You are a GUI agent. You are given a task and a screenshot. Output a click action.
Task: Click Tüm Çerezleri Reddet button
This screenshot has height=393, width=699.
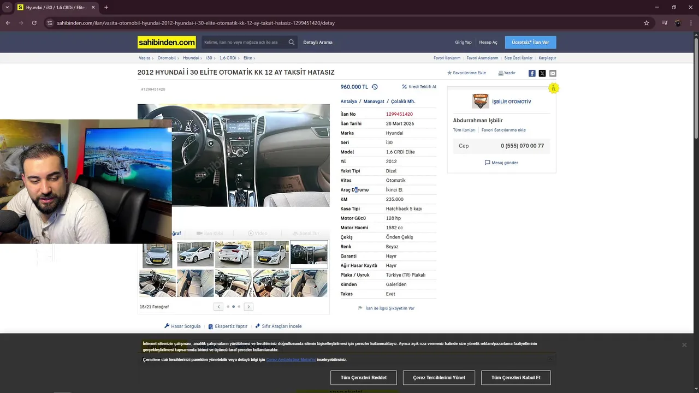tap(364, 378)
